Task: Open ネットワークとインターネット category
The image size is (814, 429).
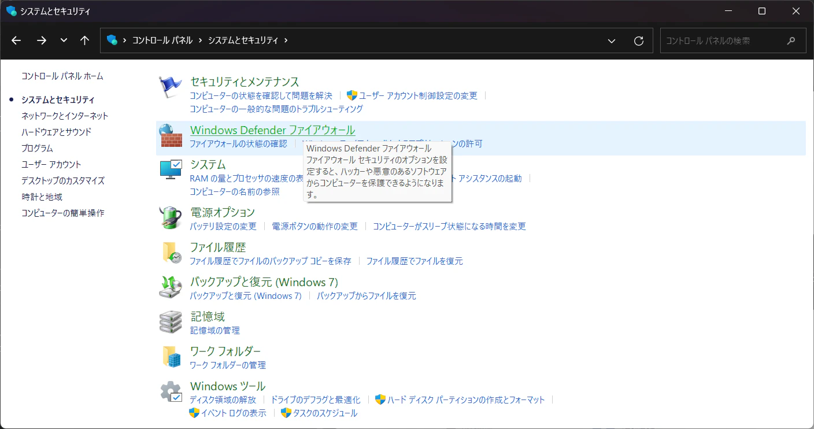Action: 65,116
